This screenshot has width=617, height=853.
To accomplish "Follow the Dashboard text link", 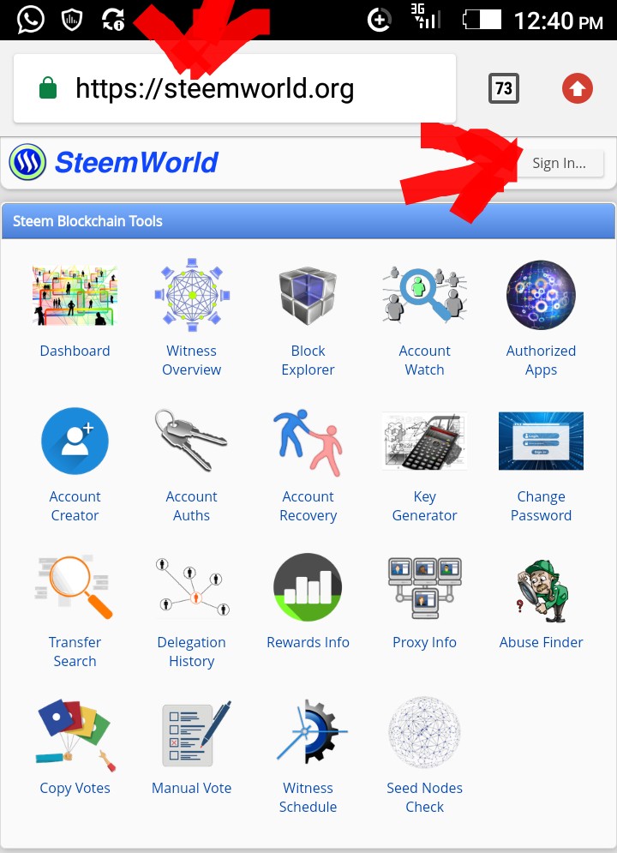I will (75, 351).
